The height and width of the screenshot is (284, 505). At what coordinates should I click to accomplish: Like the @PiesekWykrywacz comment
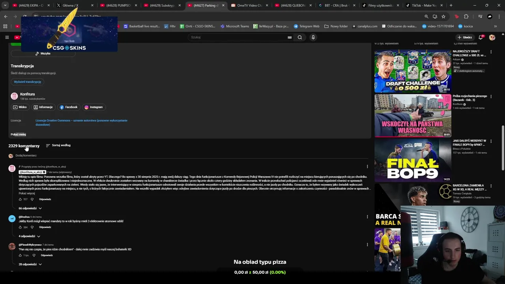pyautogui.click(x=20, y=255)
